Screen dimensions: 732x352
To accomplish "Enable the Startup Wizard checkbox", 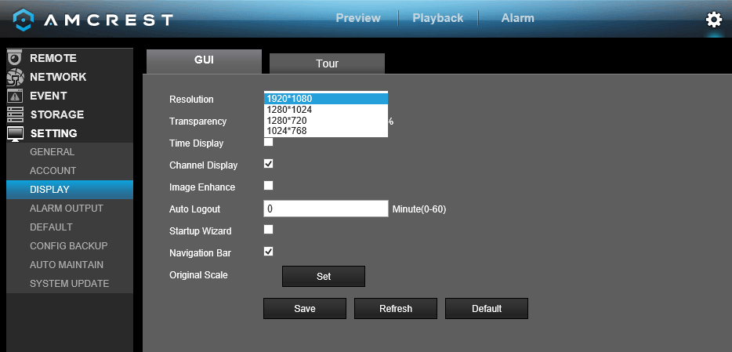I will [269, 229].
